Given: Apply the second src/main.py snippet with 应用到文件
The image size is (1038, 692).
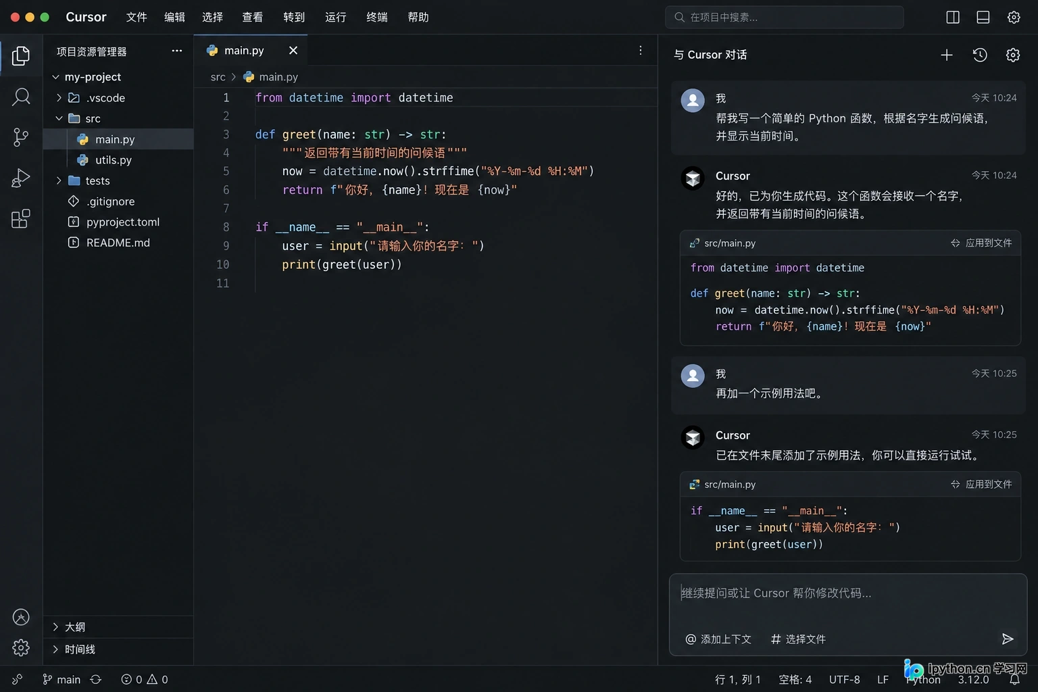Looking at the screenshot, I should tap(981, 484).
